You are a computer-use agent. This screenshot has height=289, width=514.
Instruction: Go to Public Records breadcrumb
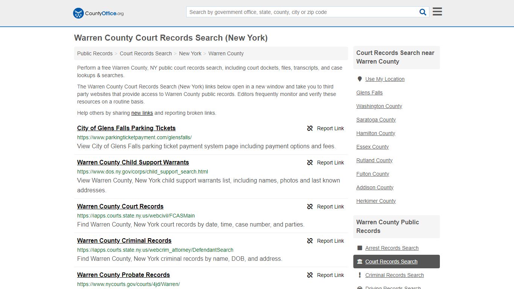tap(95, 53)
